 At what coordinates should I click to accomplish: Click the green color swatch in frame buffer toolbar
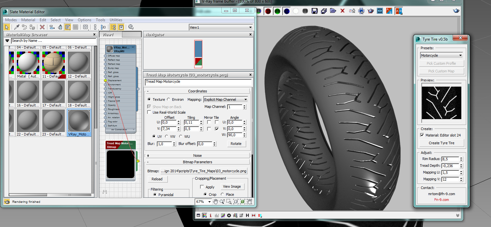[x=277, y=11]
